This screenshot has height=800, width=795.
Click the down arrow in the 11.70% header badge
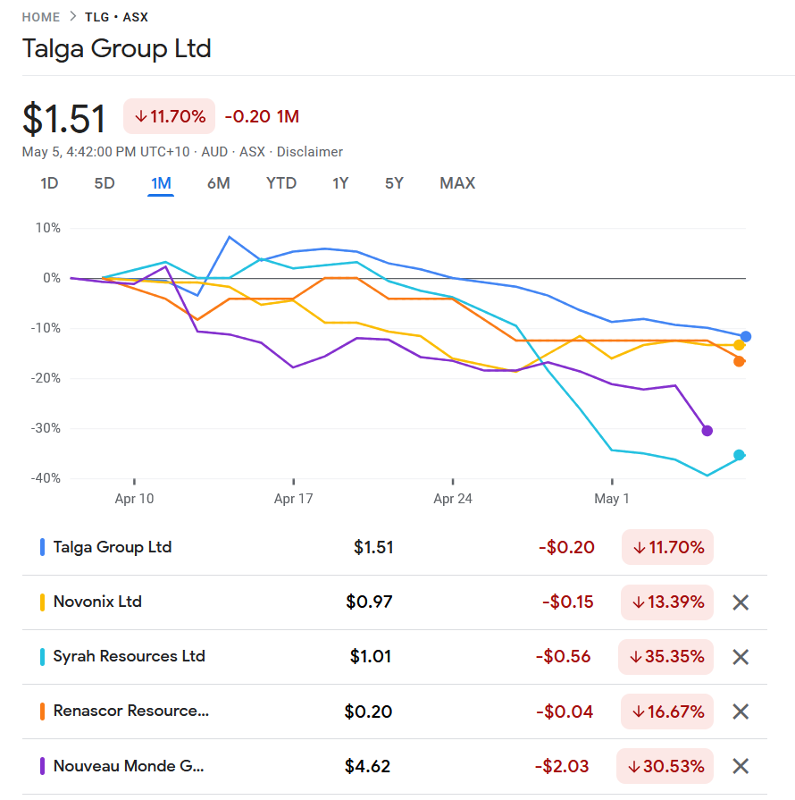click(141, 116)
